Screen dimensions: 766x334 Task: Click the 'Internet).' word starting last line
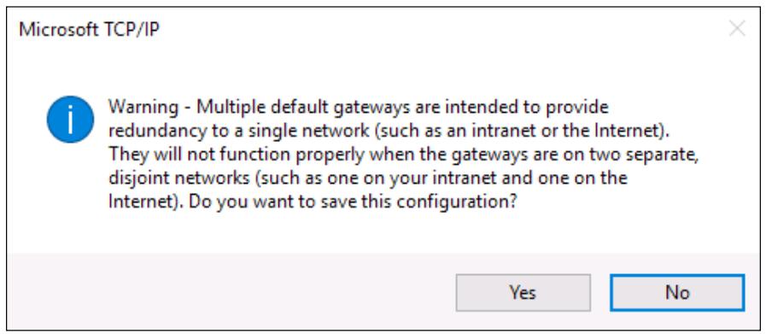[x=146, y=201]
